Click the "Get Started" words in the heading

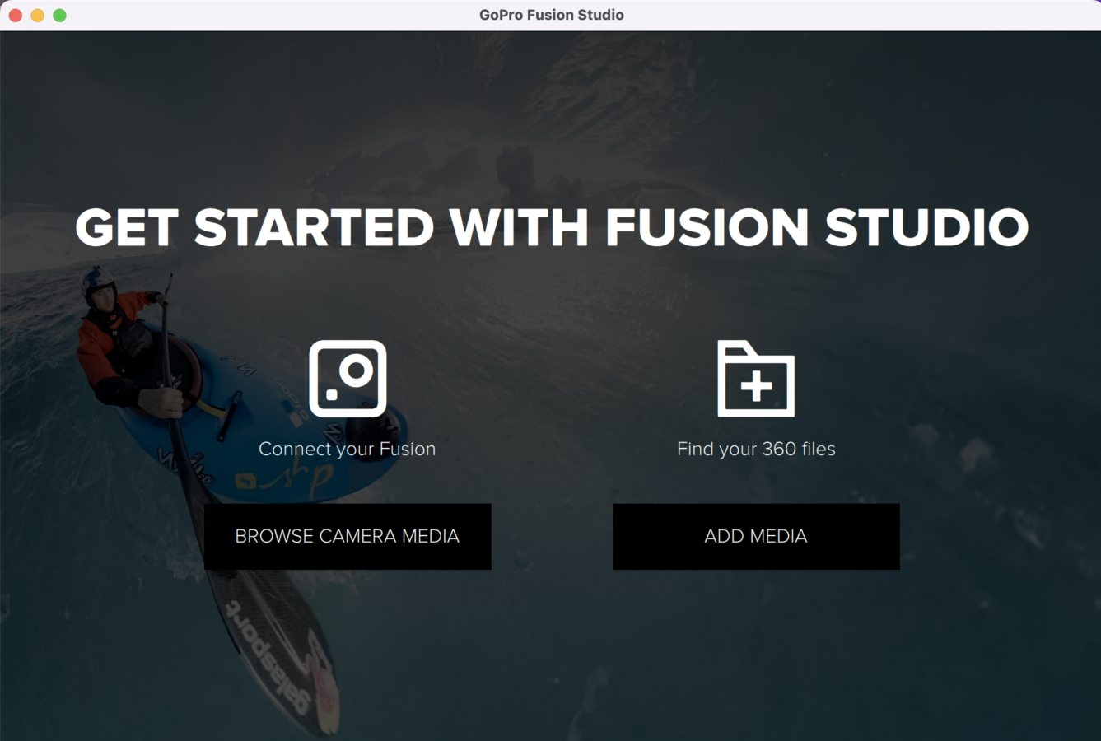tap(254, 227)
